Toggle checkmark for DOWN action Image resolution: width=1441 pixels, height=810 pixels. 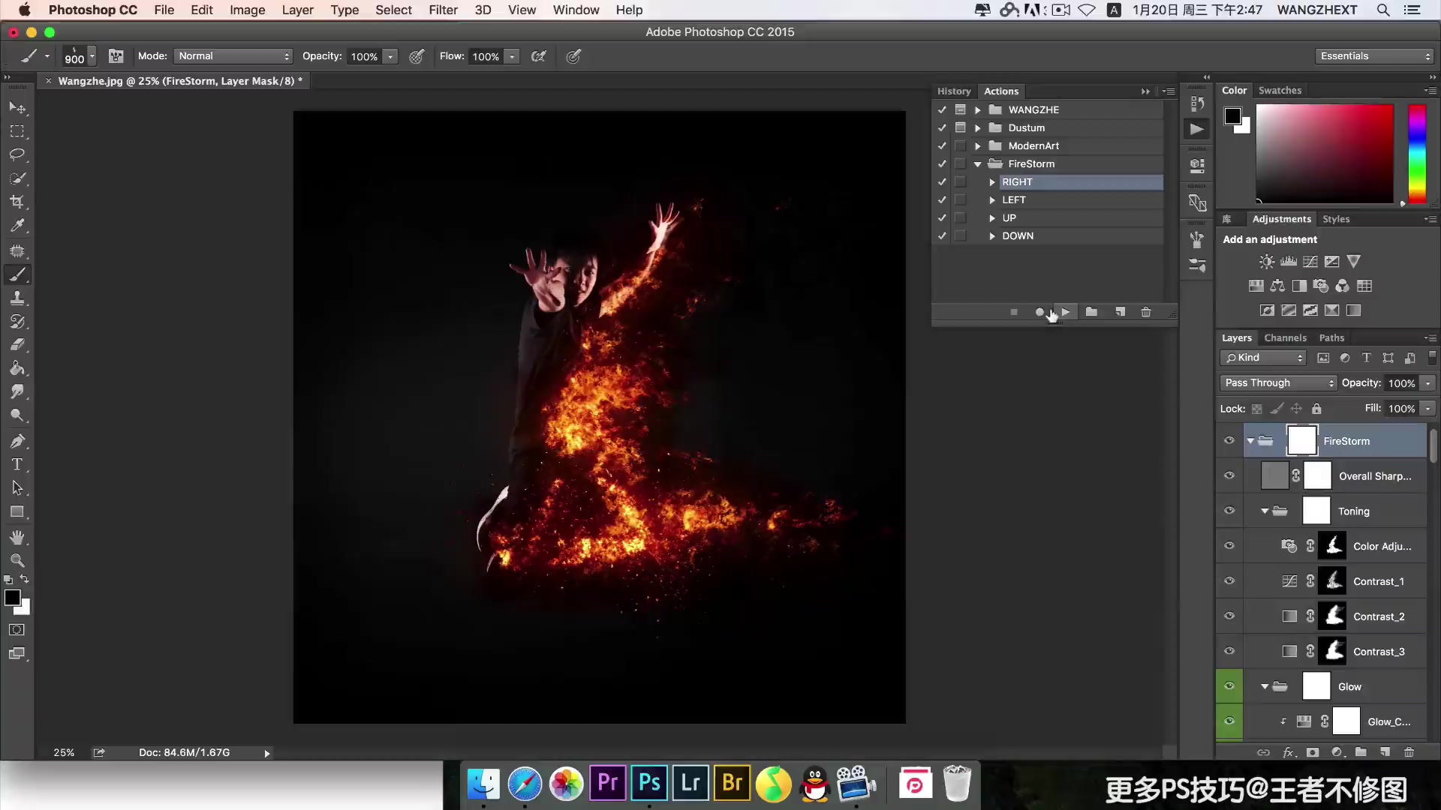942,235
